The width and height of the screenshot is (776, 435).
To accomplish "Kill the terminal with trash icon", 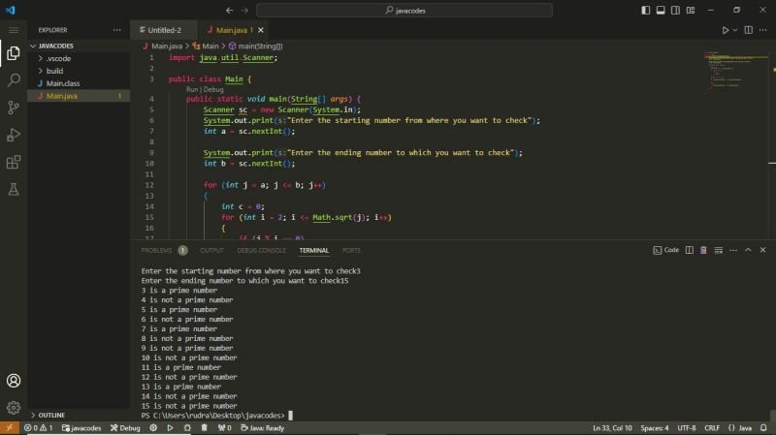I will coord(703,250).
